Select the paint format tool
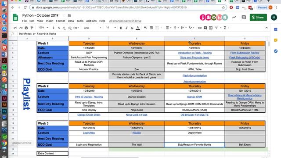The width and height of the screenshot is (281, 158). 32,28
